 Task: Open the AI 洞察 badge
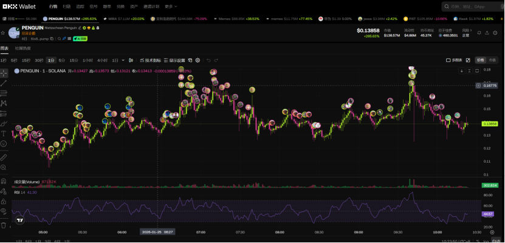[80, 39]
